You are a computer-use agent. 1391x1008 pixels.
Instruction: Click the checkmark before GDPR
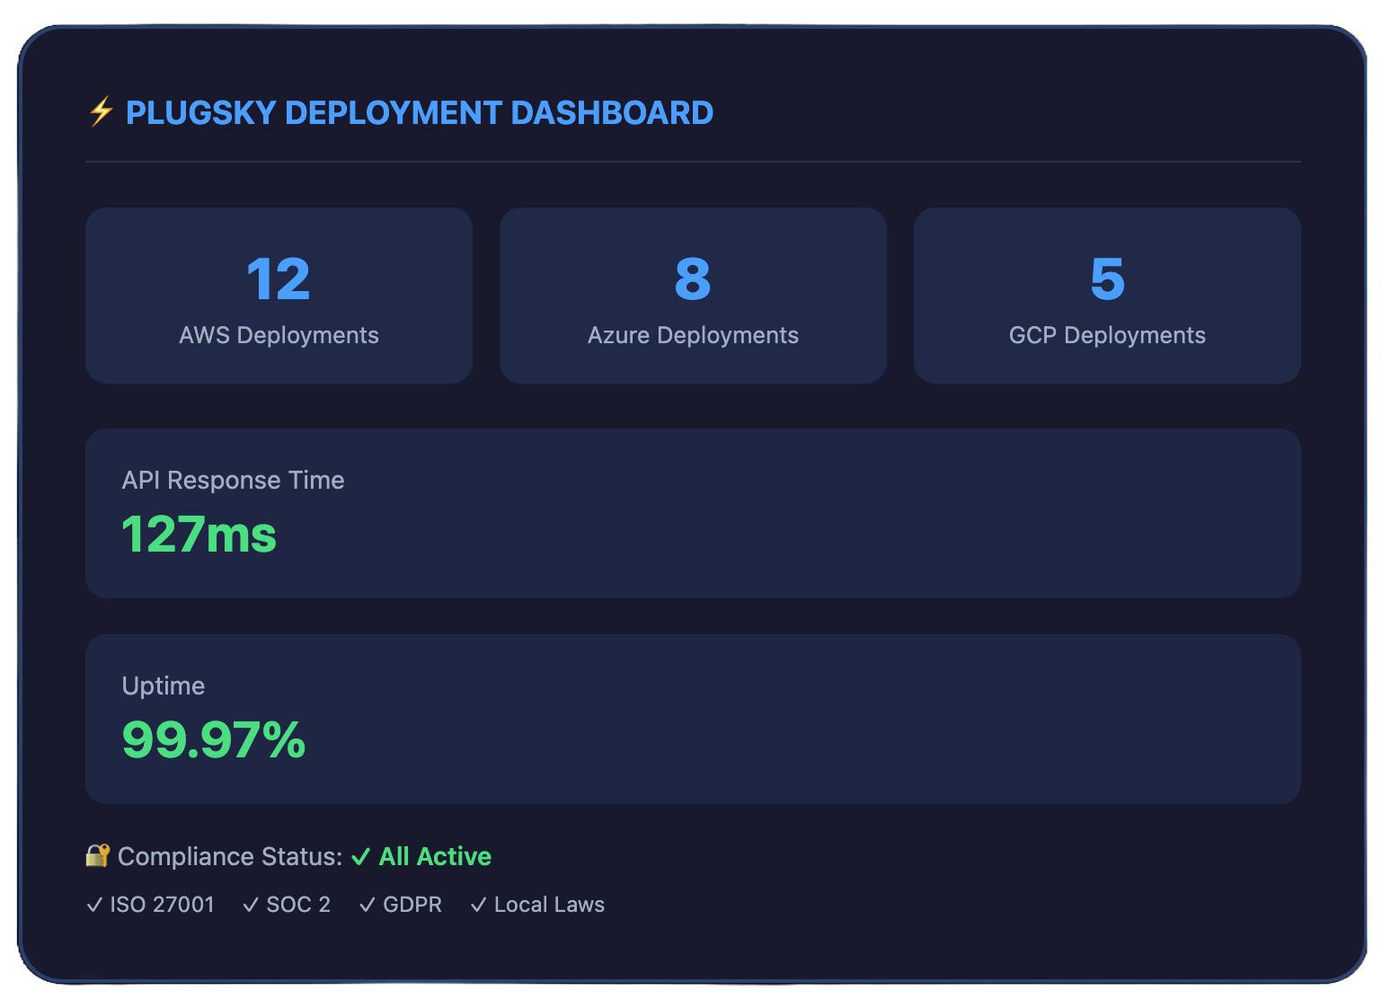[367, 905]
